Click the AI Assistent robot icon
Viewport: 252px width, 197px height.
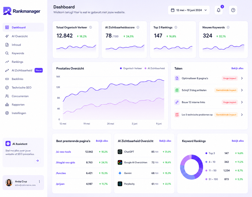[8, 143]
